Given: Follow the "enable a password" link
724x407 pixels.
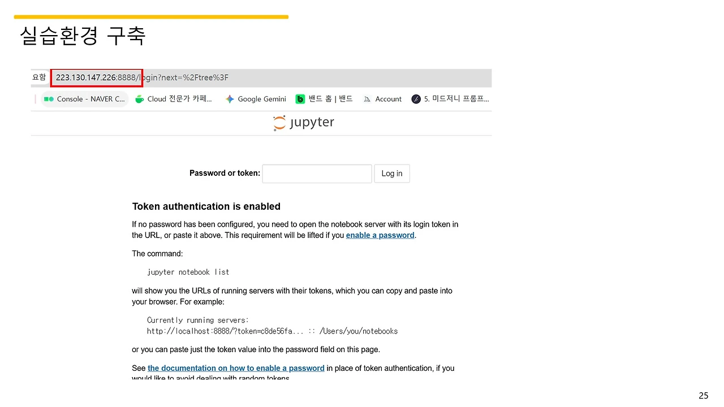Looking at the screenshot, I should coord(380,235).
